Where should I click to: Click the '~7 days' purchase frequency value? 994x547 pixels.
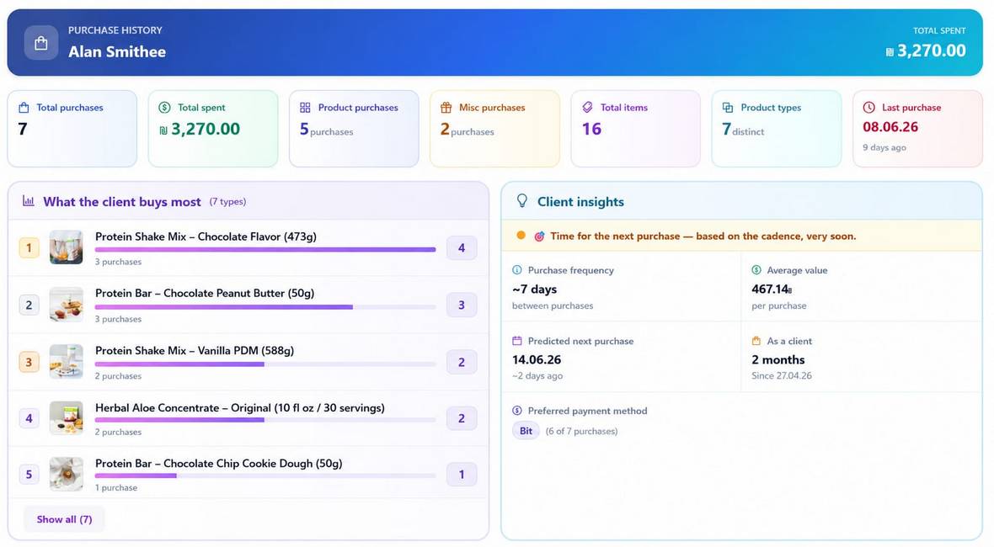(534, 289)
